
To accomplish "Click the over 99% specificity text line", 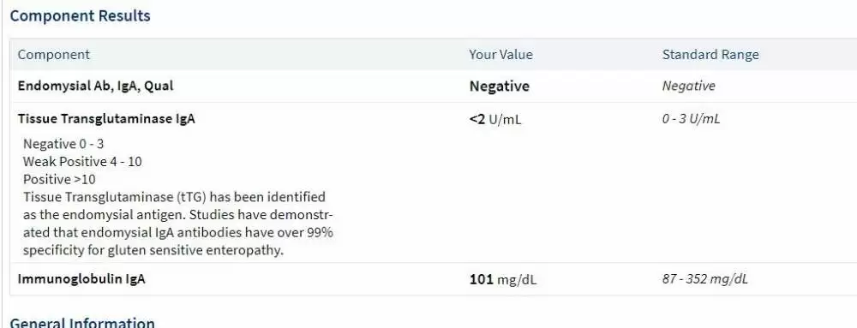I will 178,232.
